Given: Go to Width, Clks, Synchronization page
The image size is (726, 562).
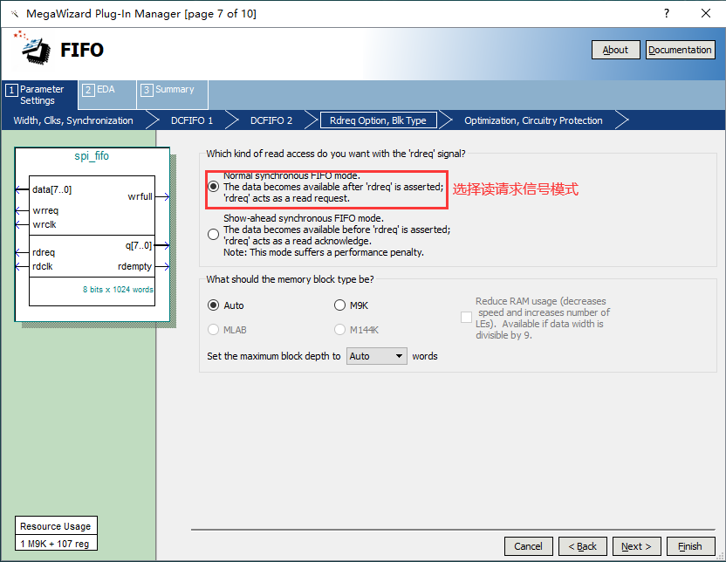Looking at the screenshot, I should 73,120.
